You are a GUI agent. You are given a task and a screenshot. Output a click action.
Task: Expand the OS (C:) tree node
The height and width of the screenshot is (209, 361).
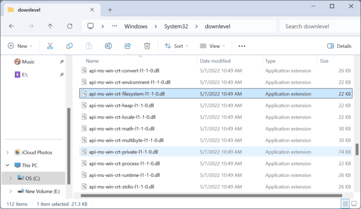(x=11, y=178)
